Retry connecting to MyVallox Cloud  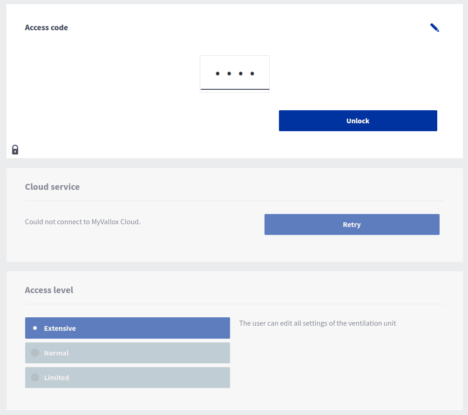point(352,224)
